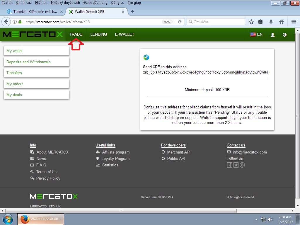Open the Trợ giúp menu
This screenshot has width=300, height=225.
coord(134,3)
